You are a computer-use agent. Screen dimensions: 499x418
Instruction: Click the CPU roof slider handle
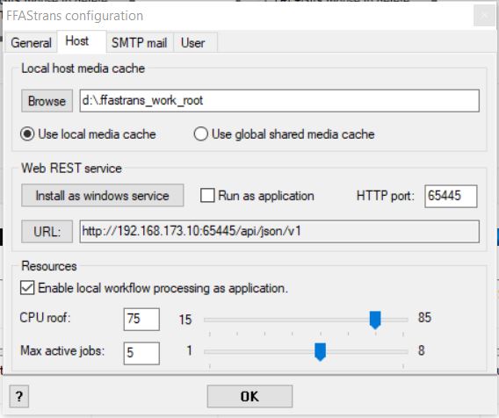[x=375, y=320]
